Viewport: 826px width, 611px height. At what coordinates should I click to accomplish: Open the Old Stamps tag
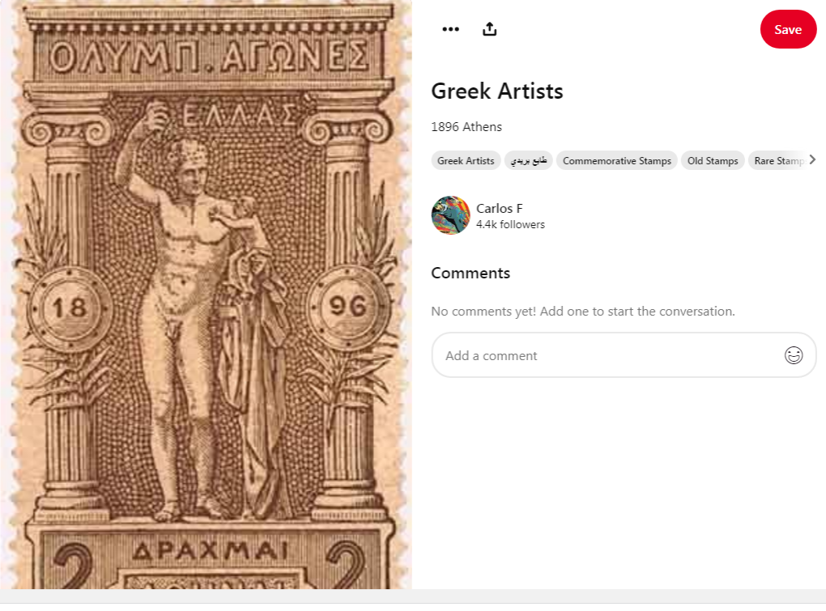(712, 160)
